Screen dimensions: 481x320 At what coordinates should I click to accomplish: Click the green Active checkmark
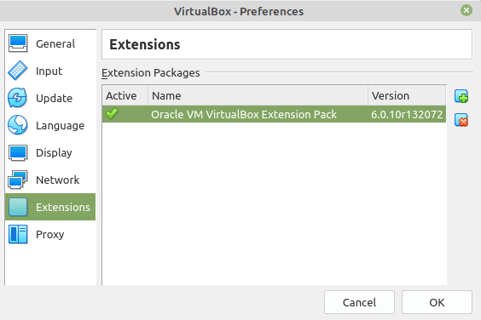click(x=112, y=113)
